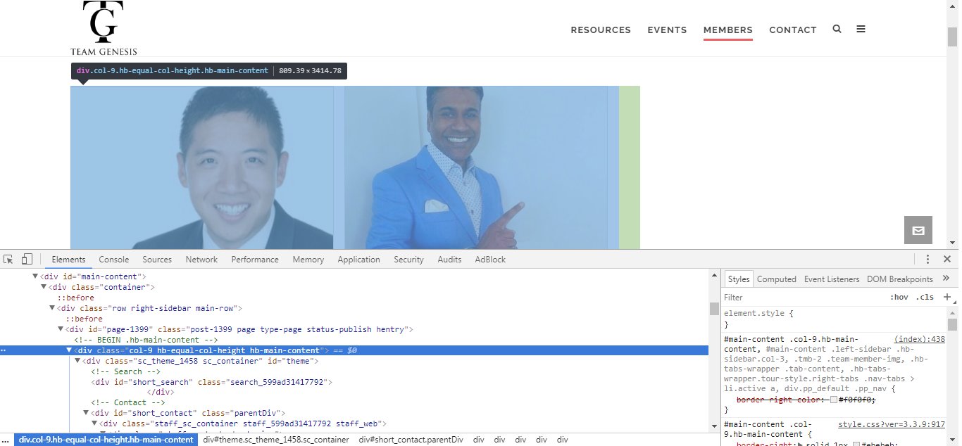
Task: Add a new style rule plus icon
Action: [947, 297]
